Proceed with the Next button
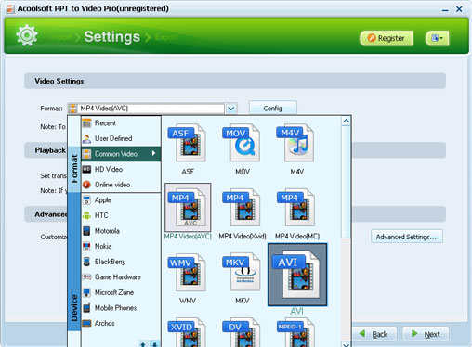Image resolution: width=472 pixels, height=347 pixels. click(426, 334)
